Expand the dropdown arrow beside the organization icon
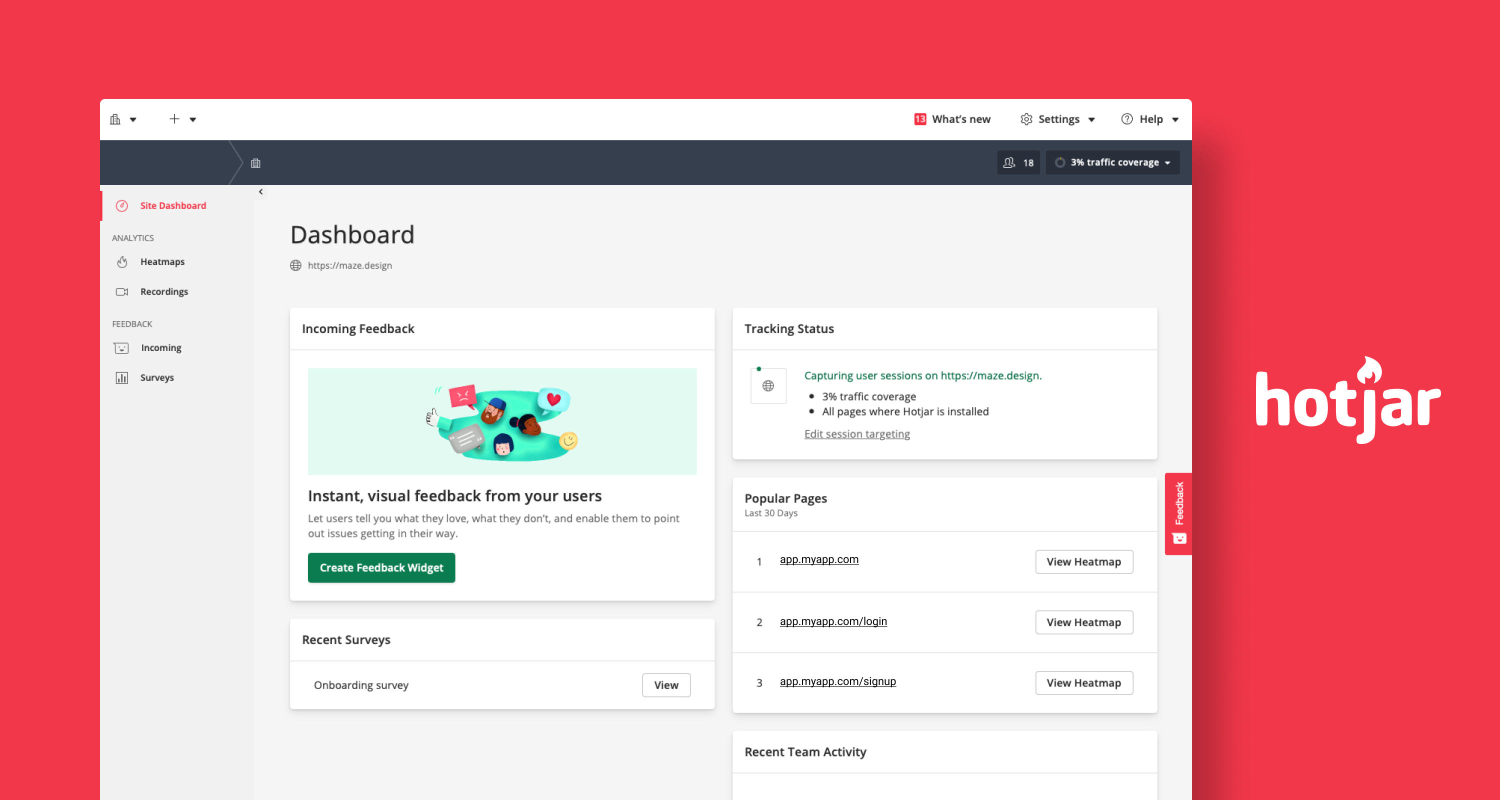The width and height of the screenshot is (1500, 800). pyautogui.click(x=133, y=120)
